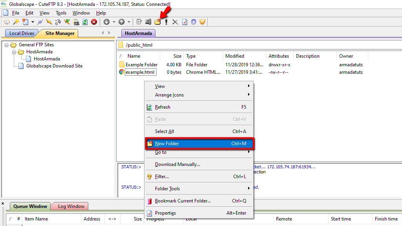Collapse the General FTP Sites tree node
Image resolution: width=402 pixels, height=226 pixels.
coord(7,45)
